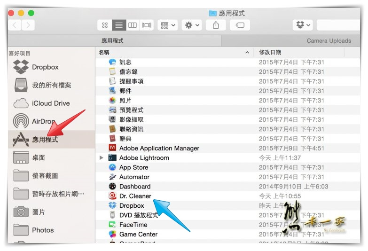
Task: Open the action gear menu
Action: pos(192,25)
